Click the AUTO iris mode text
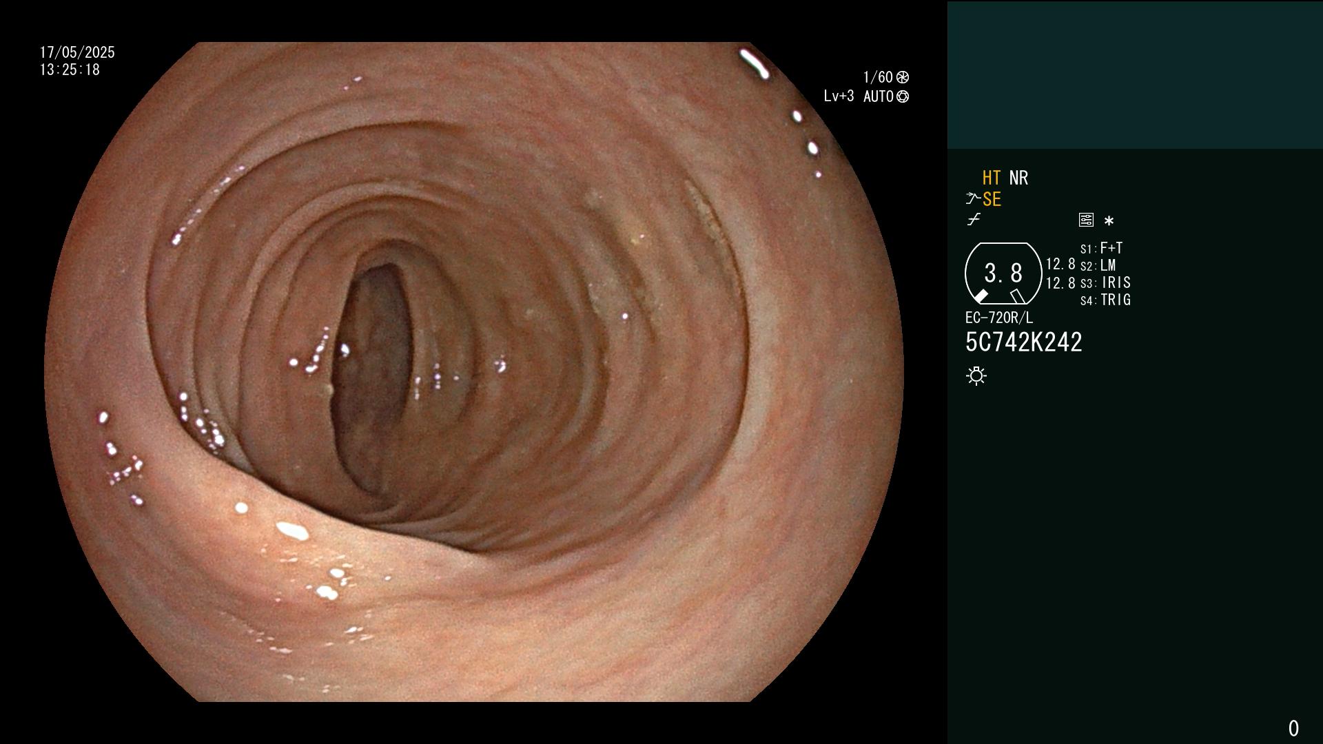The height and width of the screenshot is (744, 1323). pyautogui.click(x=879, y=96)
